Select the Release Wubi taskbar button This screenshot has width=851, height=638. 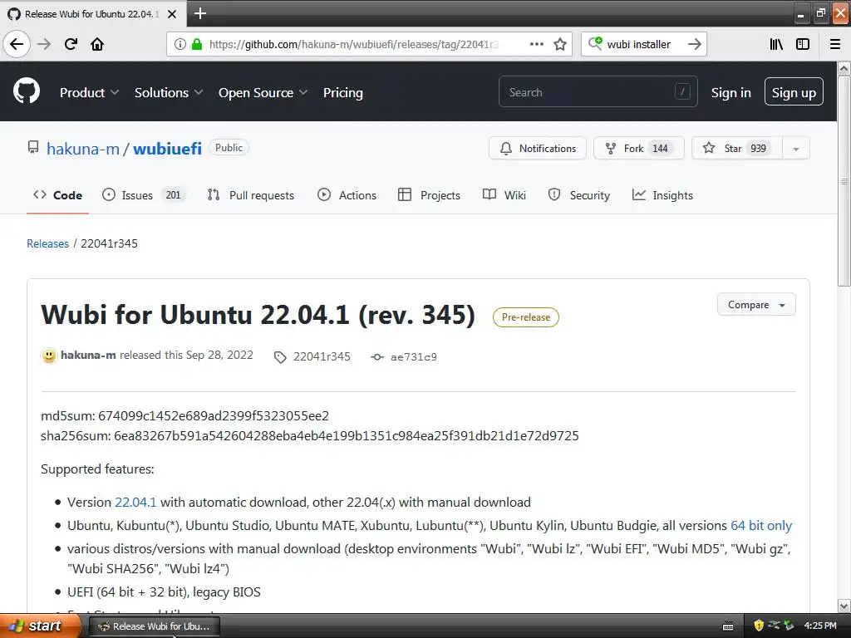[154, 626]
